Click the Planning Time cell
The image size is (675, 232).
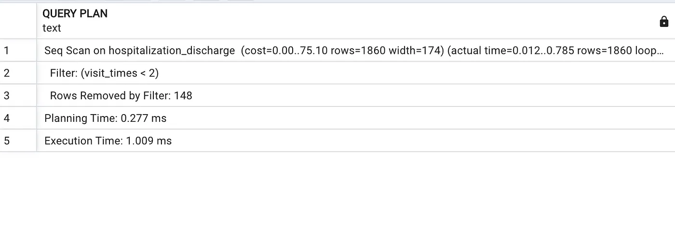(x=356, y=118)
